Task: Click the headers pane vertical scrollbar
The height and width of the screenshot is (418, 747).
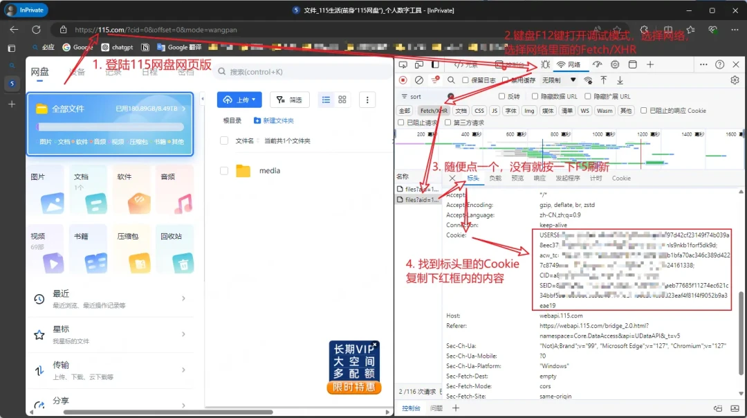Action: point(741,333)
